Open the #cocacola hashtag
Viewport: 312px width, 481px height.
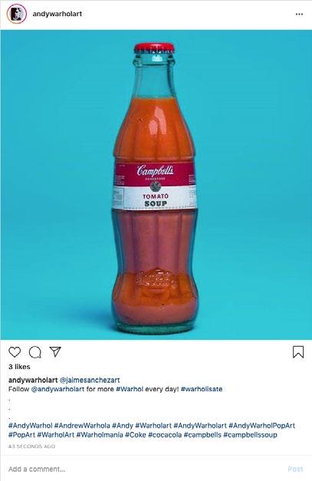tap(165, 435)
